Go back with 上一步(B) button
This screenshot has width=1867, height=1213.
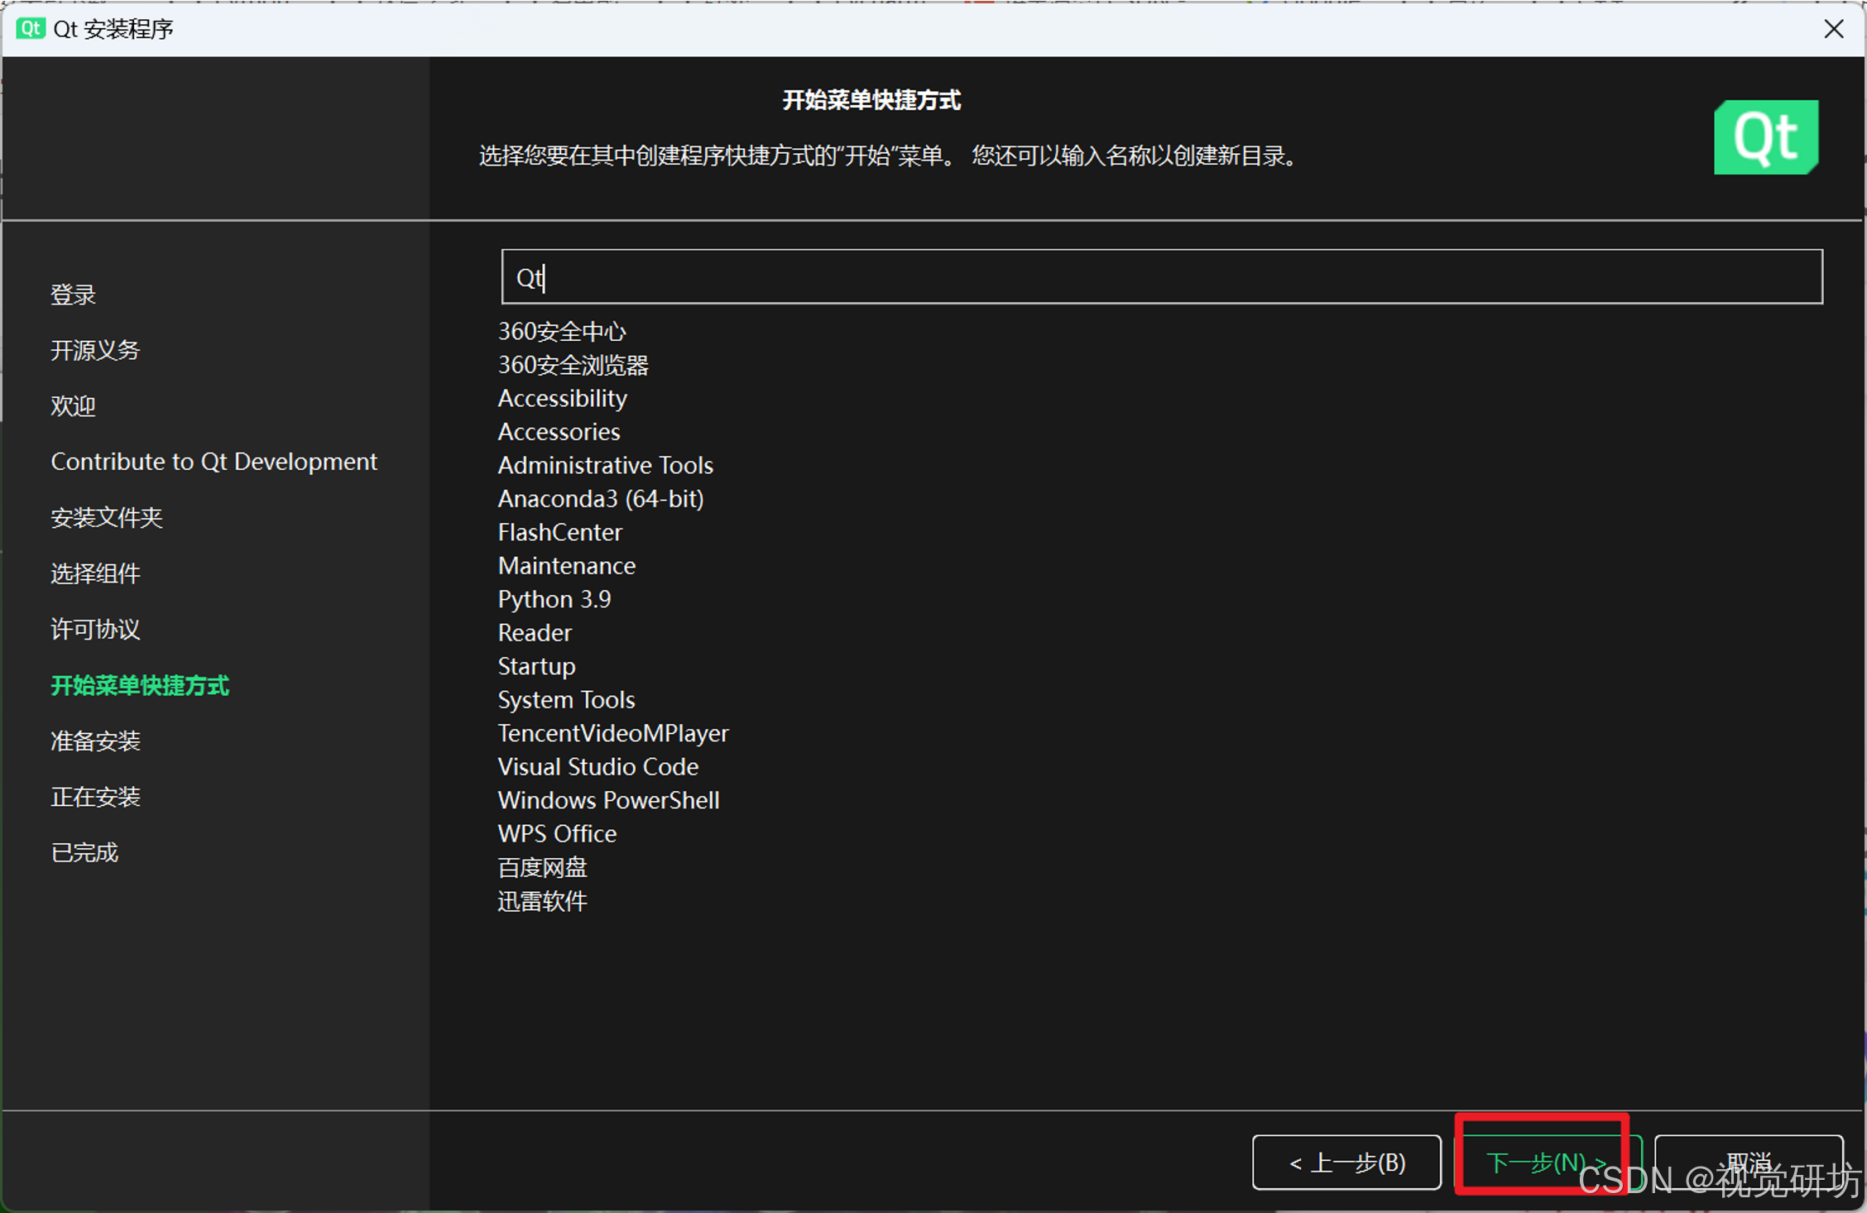tap(1346, 1162)
